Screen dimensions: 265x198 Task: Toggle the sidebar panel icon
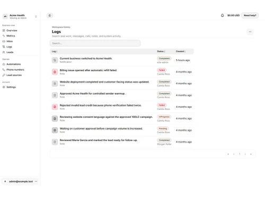pos(50,15)
